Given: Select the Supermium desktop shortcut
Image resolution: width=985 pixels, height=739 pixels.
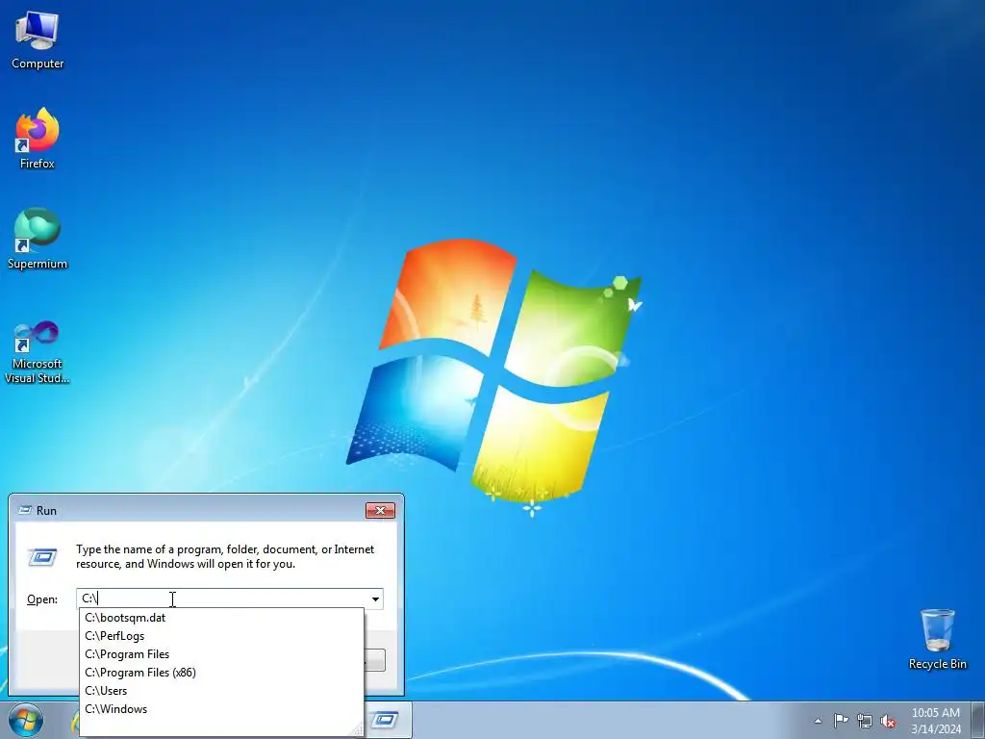Looking at the screenshot, I should pos(38,239).
